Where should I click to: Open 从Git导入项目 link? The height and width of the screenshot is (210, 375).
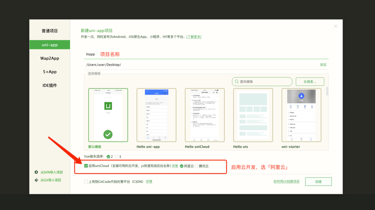pyautogui.click(x=51, y=180)
